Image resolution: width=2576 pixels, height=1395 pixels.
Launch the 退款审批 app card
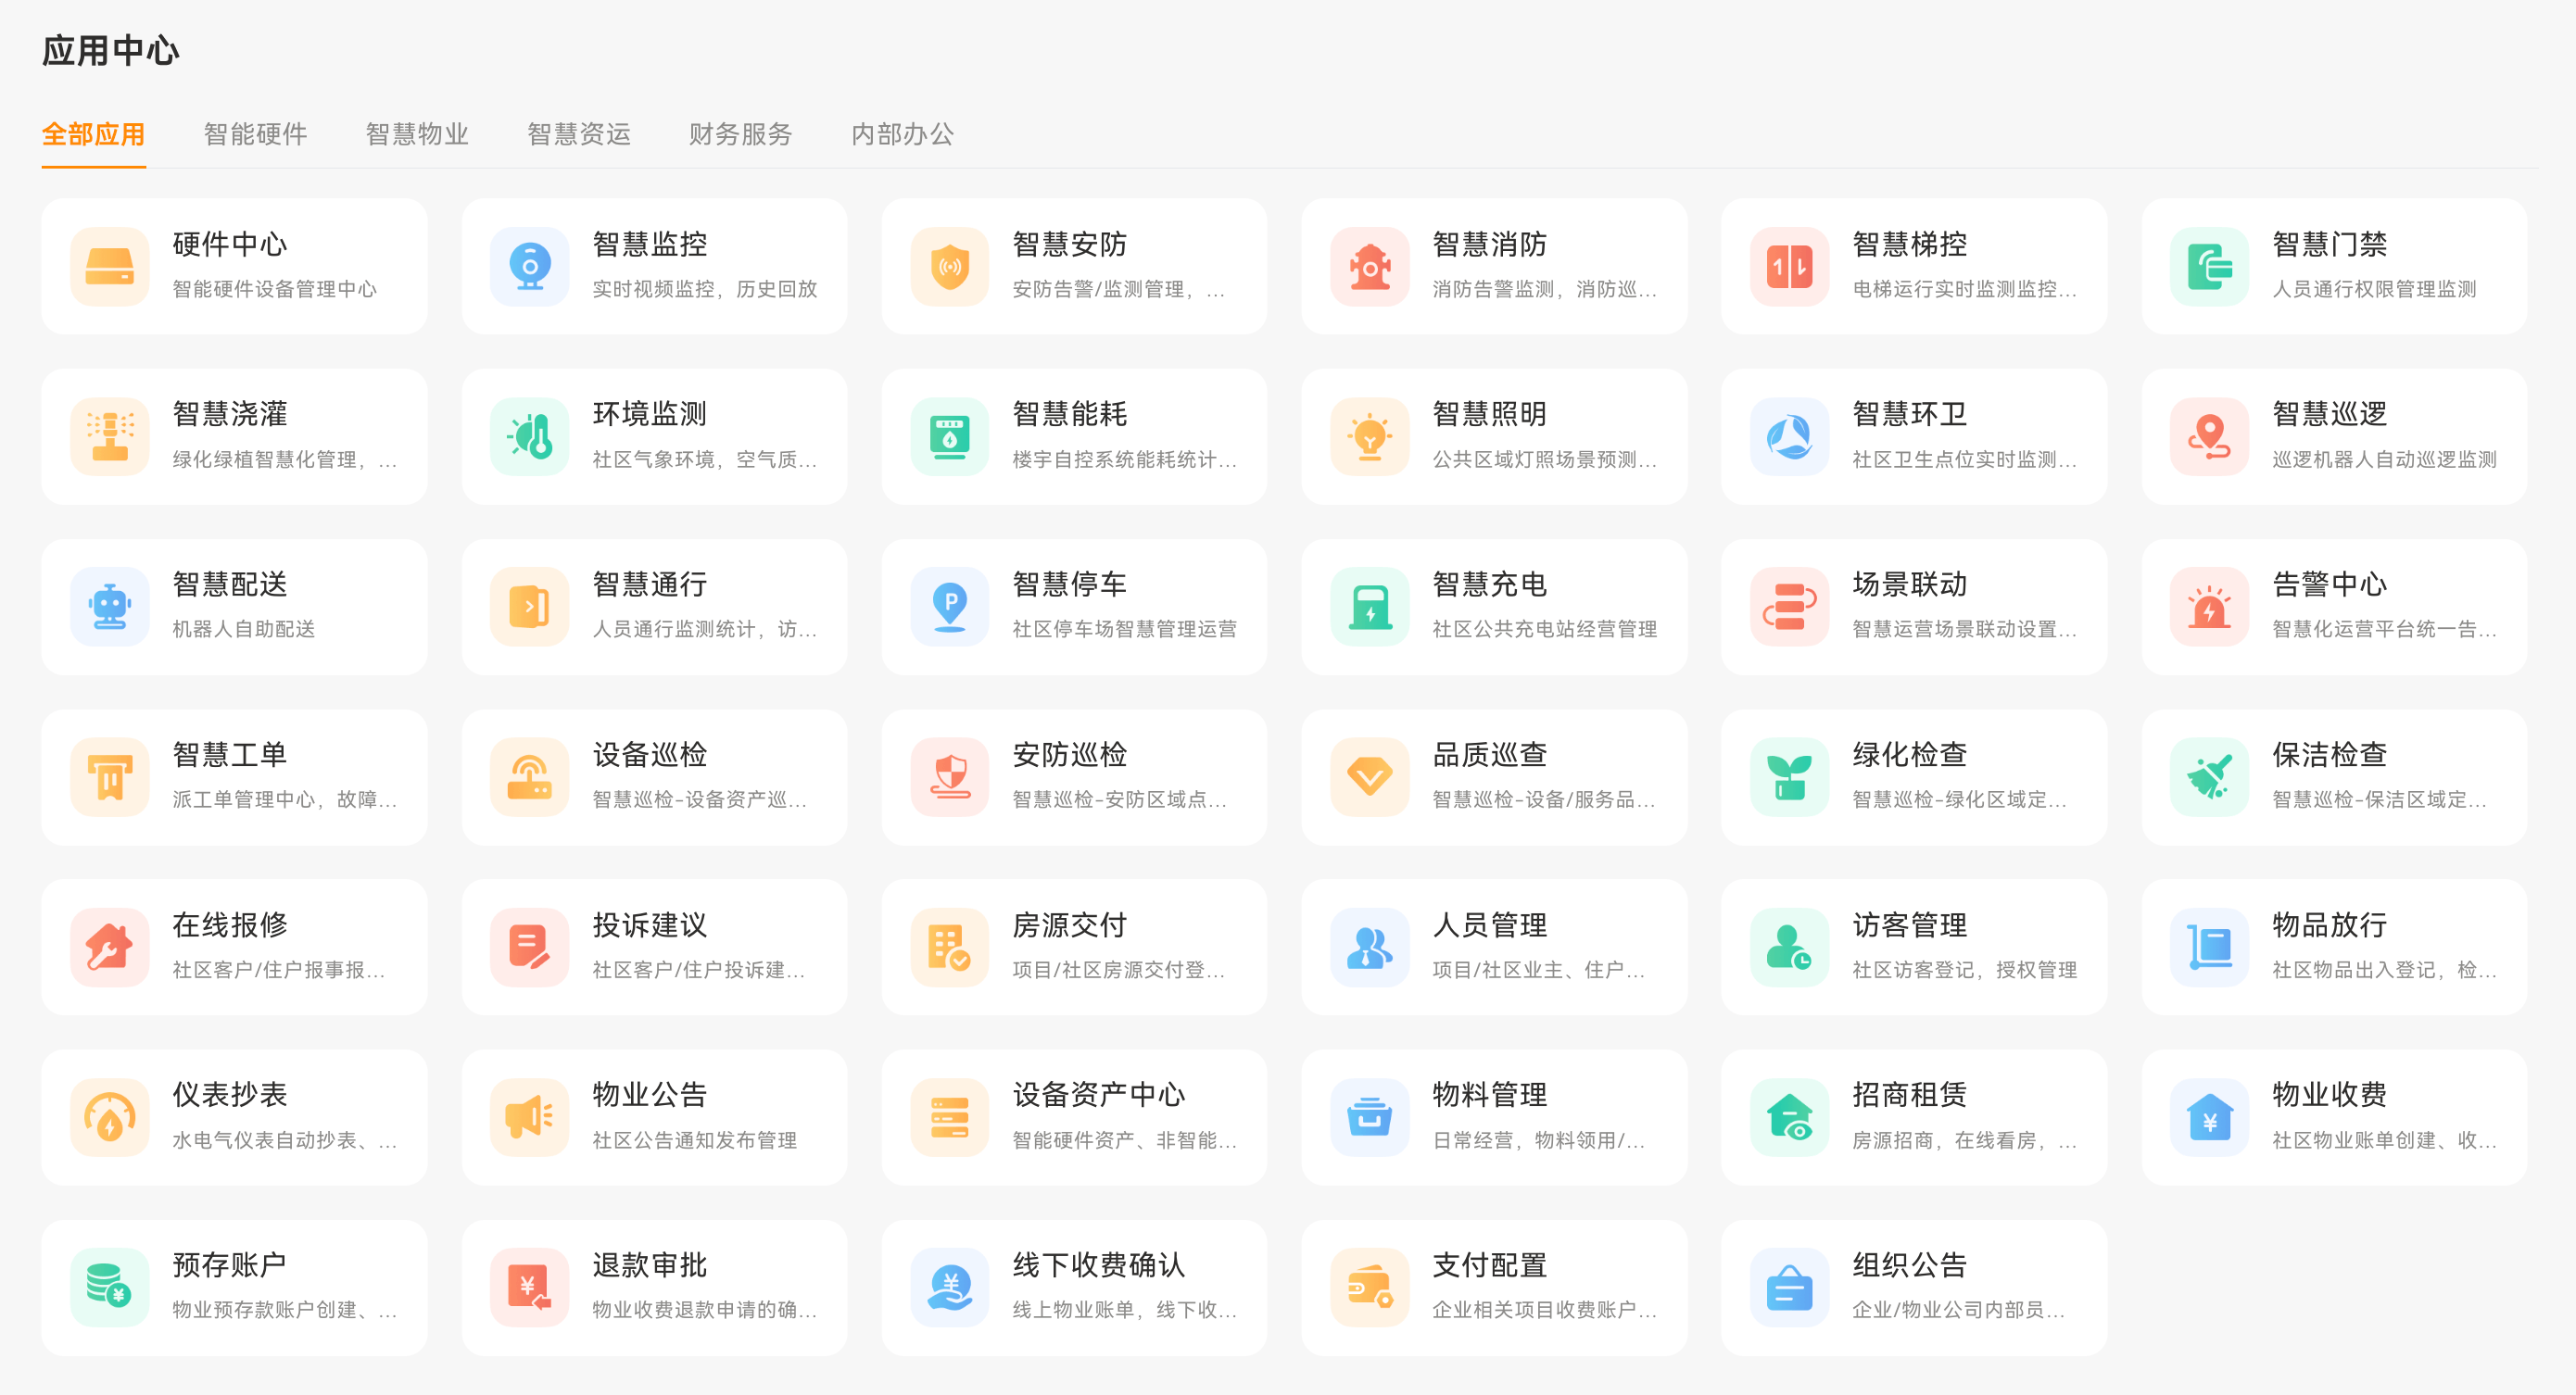click(x=654, y=1287)
